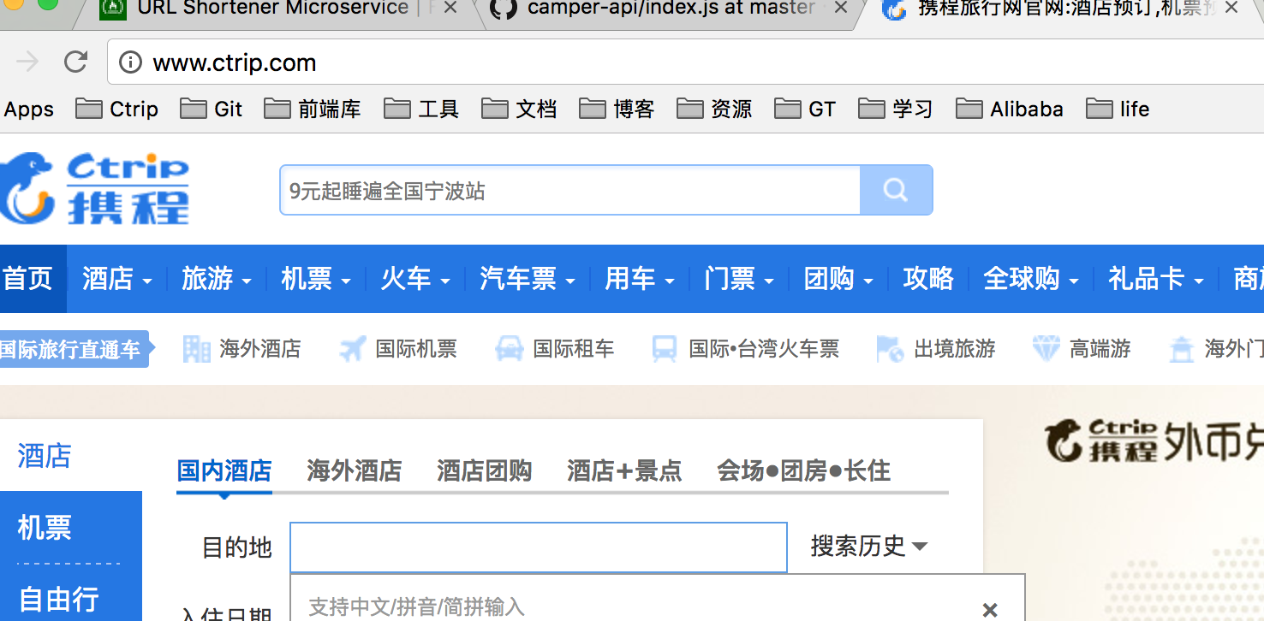This screenshot has width=1264, height=621.
Task: Click the browser forward arrow
Action: 27,62
